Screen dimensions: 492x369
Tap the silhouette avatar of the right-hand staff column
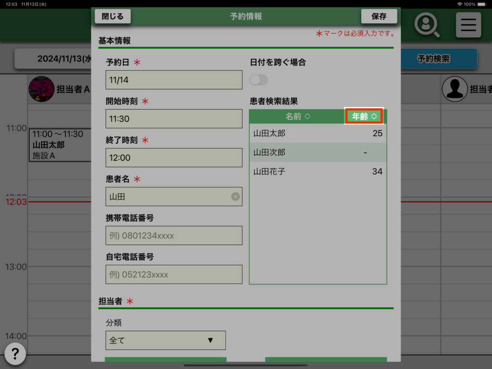(x=454, y=89)
